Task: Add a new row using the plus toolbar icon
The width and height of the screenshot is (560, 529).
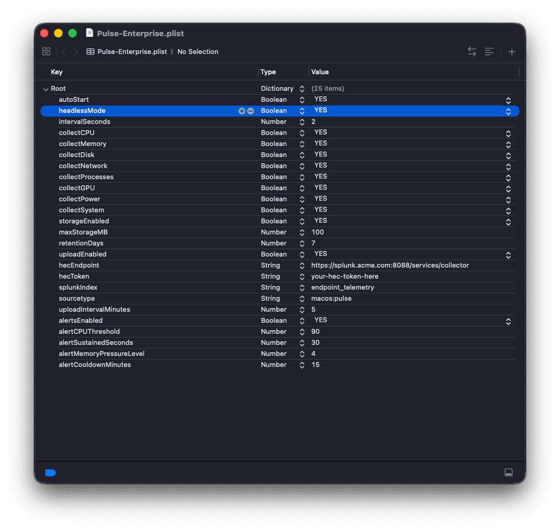Action: (511, 52)
